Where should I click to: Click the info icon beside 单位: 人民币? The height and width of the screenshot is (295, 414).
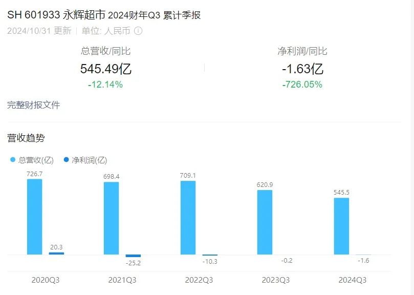click(x=138, y=31)
